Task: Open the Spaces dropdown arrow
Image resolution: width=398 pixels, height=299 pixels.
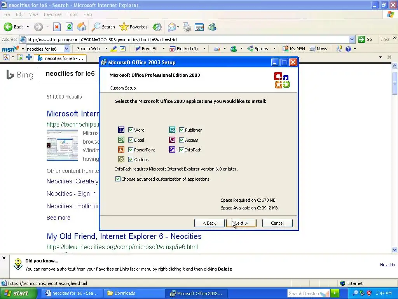Action: [274, 49]
